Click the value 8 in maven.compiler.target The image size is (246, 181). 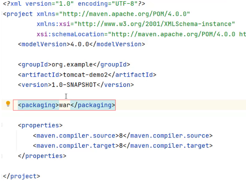121,145
